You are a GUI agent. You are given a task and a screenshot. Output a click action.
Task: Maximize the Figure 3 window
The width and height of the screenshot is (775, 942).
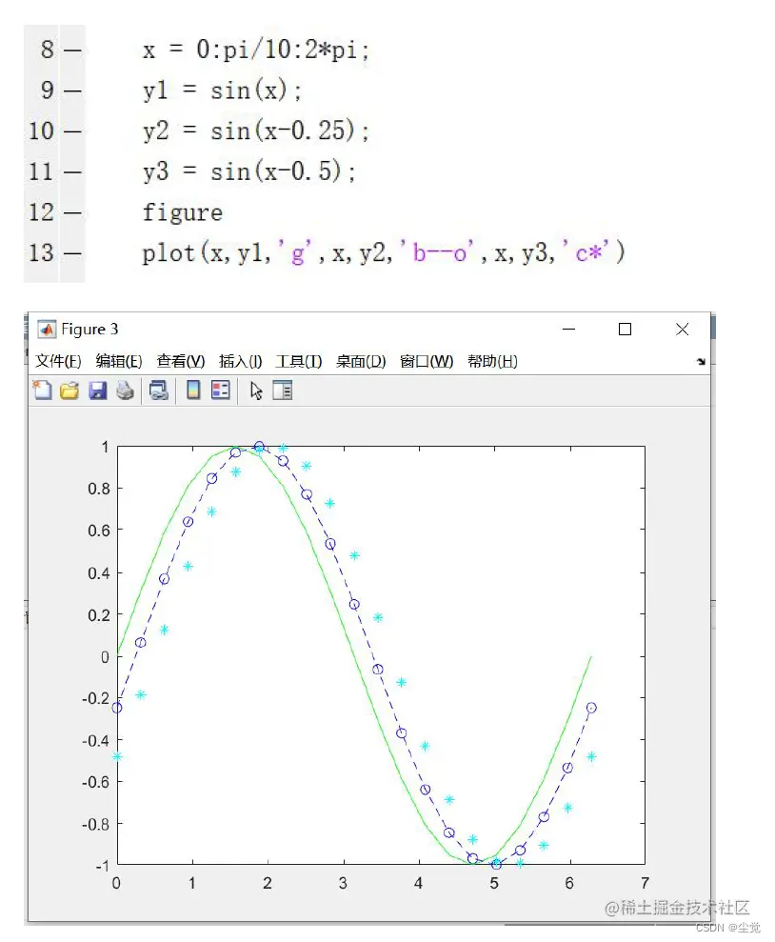[x=625, y=330]
